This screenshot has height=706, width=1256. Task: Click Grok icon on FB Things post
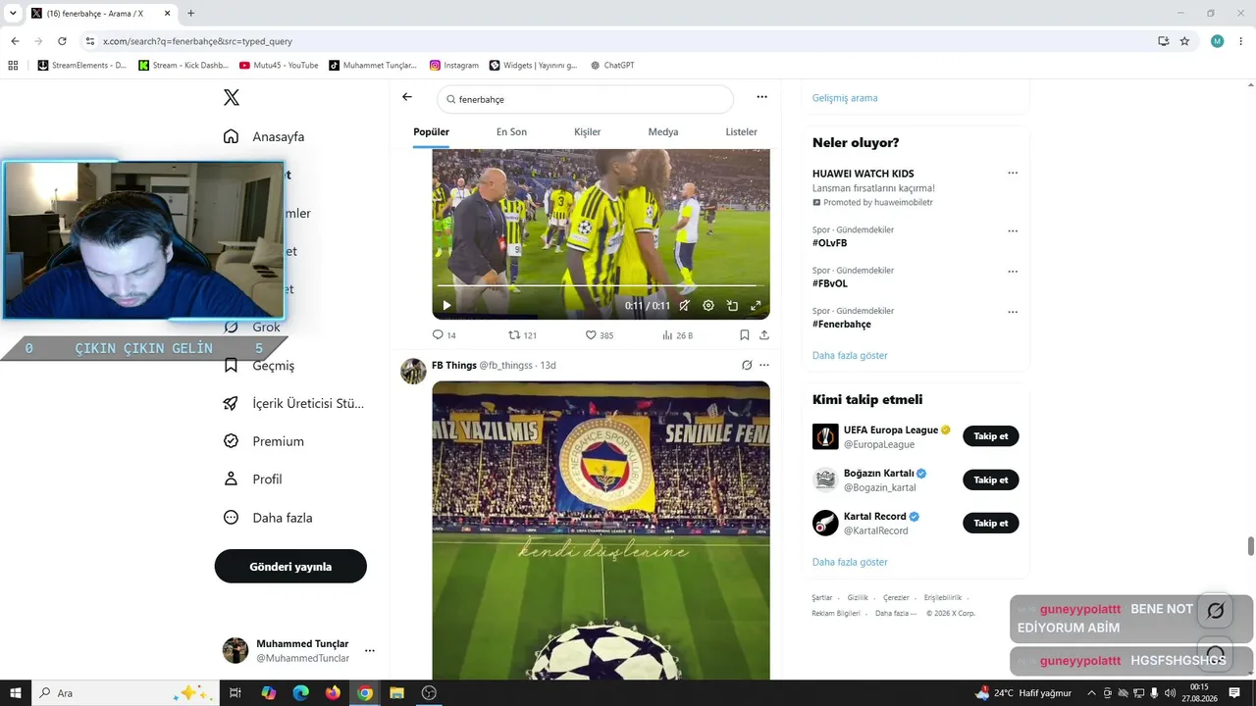pos(747,365)
